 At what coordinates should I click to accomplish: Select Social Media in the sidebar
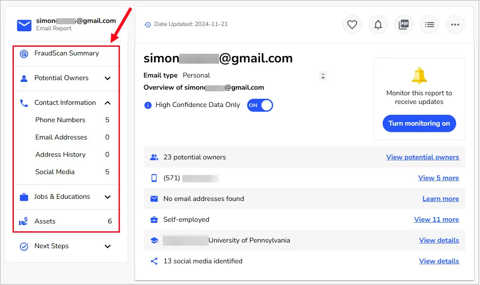pos(55,172)
